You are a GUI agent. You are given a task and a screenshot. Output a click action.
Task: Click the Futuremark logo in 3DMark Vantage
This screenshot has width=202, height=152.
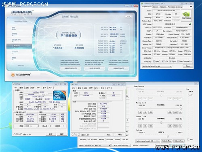(x=21, y=75)
